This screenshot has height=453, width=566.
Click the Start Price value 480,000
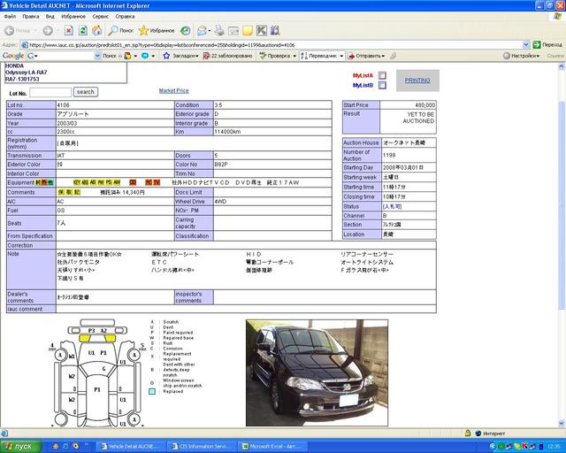pos(424,105)
